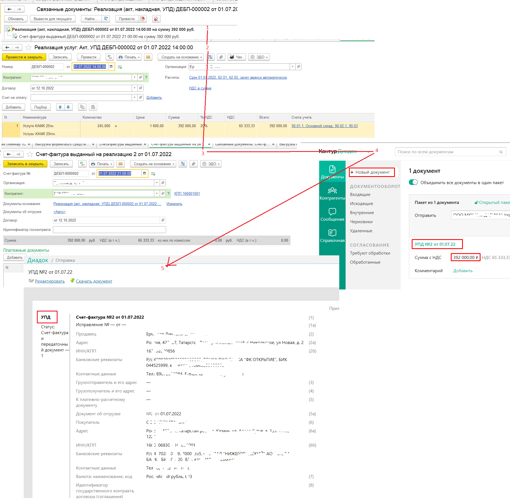Add Реализация услуг document to favorites with star
The image size is (510, 500).
28,47
